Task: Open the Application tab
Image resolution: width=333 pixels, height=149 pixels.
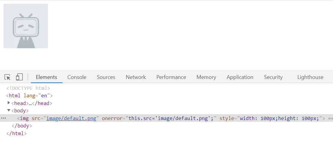Action: click(x=240, y=77)
